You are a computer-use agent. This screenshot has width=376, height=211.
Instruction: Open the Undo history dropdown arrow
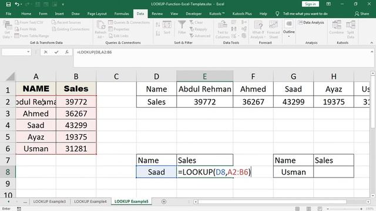(x=21, y=4)
